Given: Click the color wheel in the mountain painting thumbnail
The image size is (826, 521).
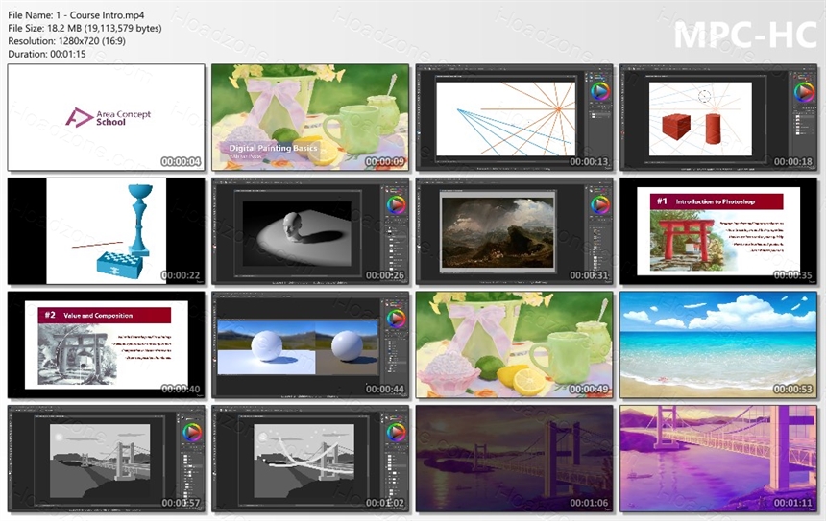Looking at the screenshot, I should [x=600, y=204].
